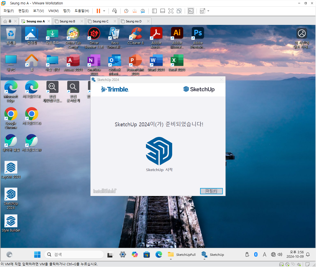316x267 pixels.
Task: Select the 갤러리 desktop icon
Action: pyautogui.click(x=32, y=36)
